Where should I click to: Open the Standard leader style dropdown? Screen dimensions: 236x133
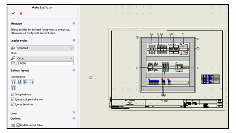click(x=45, y=48)
